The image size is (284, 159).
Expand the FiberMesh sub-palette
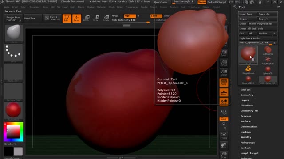(x=247, y=106)
